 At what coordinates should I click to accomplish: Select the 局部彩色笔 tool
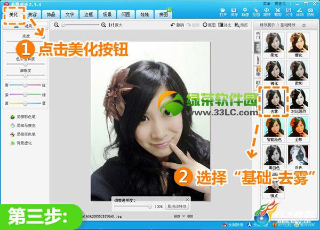click(x=23, y=117)
